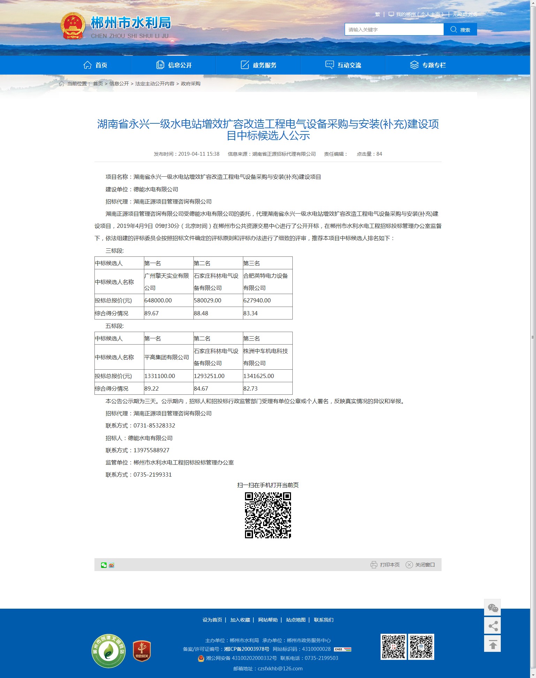Click the green 创建文明城市 badge
This screenshot has width=536, height=678.
[109, 651]
